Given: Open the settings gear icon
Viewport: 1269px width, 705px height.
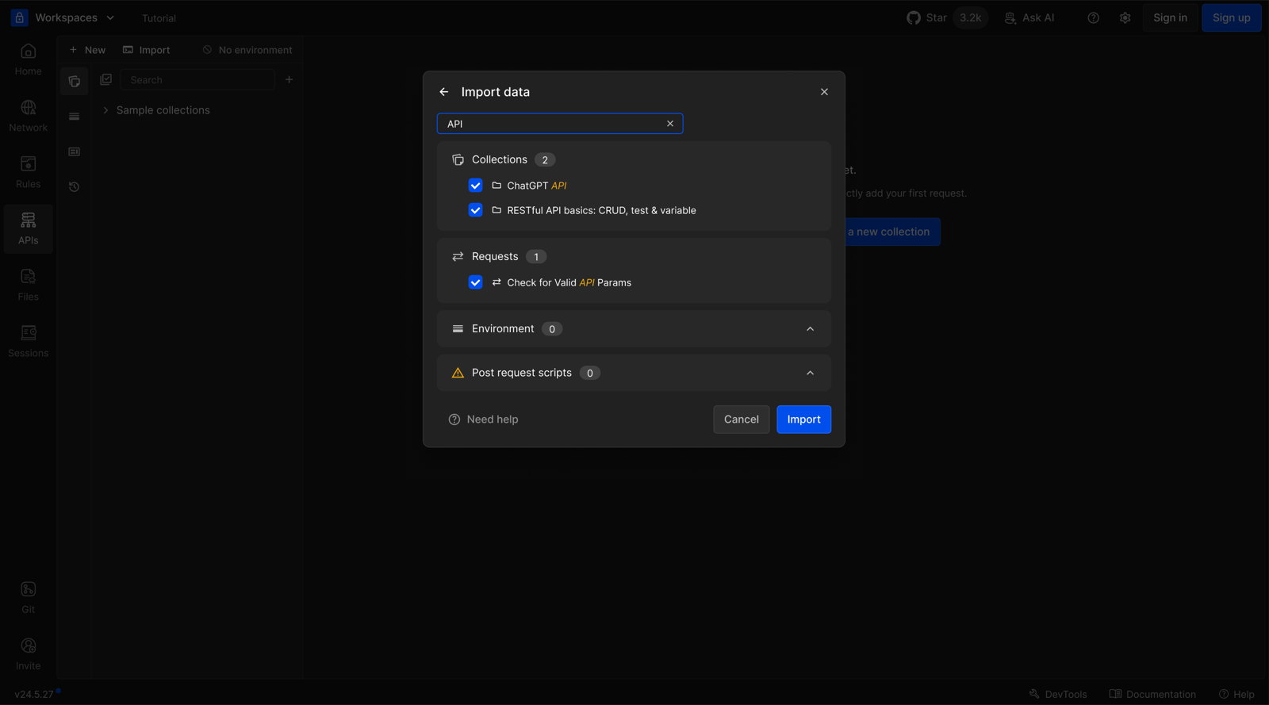Looking at the screenshot, I should 1125,17.
